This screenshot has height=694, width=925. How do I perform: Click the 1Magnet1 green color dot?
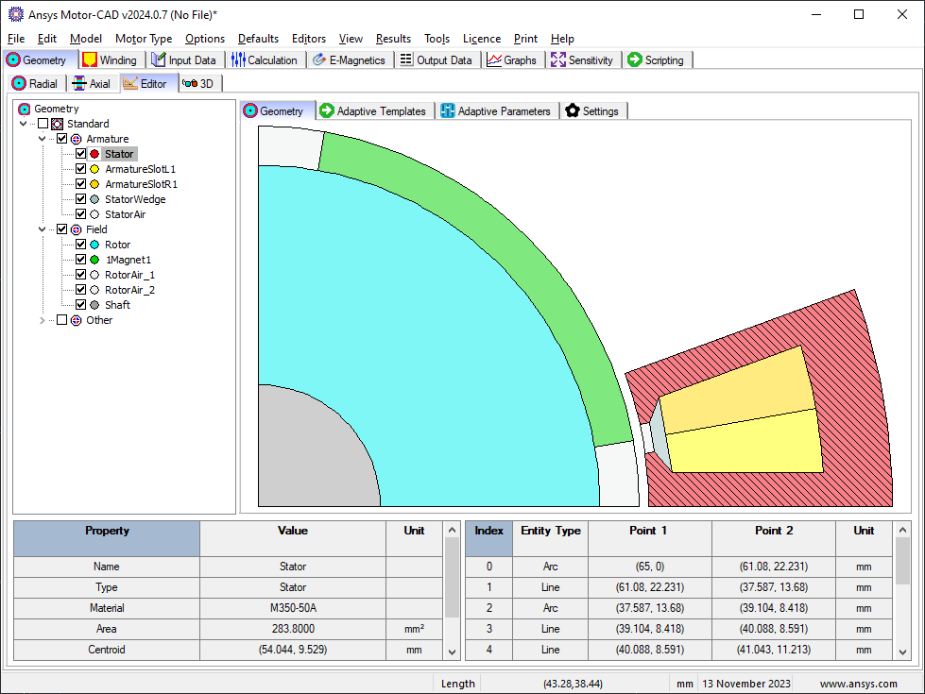[94, 260]
